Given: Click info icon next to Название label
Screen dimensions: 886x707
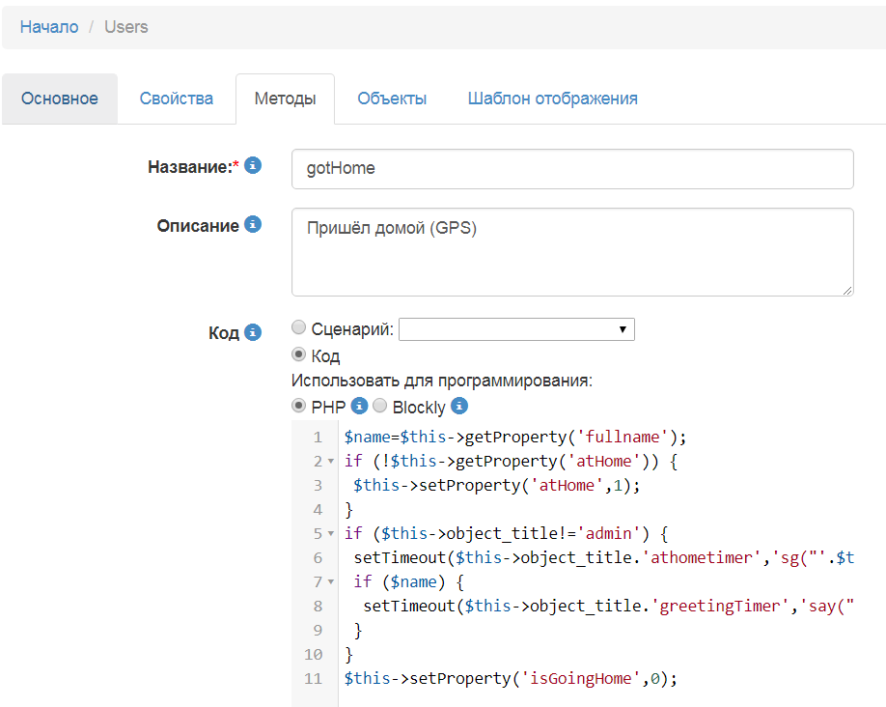Looking at the screenshot, I should 253,166.
